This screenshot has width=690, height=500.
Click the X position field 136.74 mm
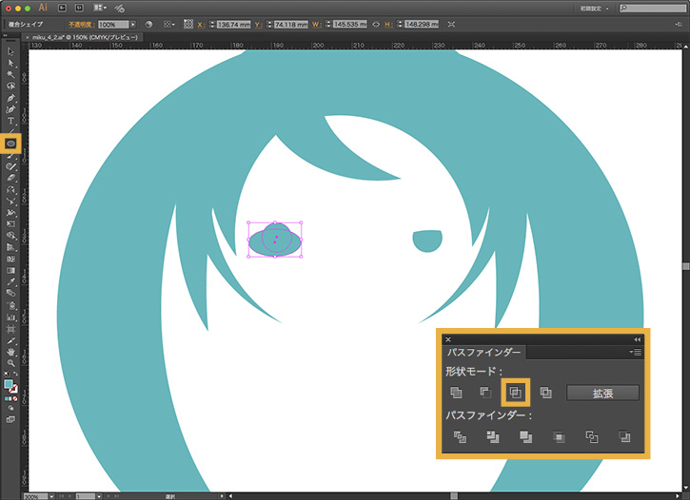point(233,25)
